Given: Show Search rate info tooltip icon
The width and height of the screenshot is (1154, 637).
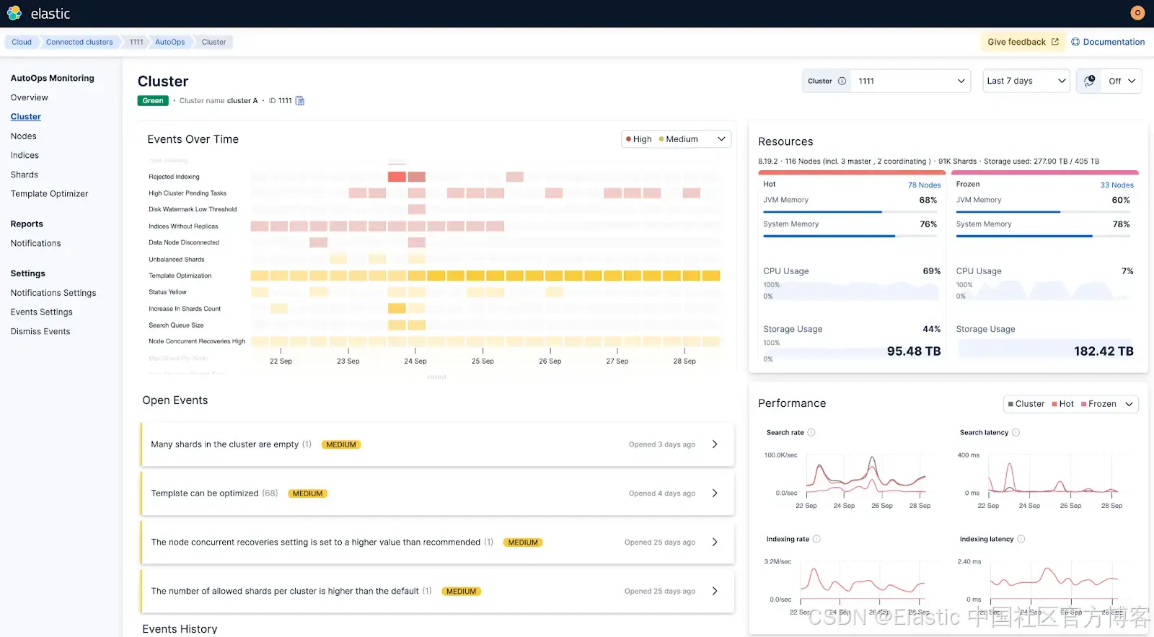Looking at the screenshot, I should click(x=811, y=433).
